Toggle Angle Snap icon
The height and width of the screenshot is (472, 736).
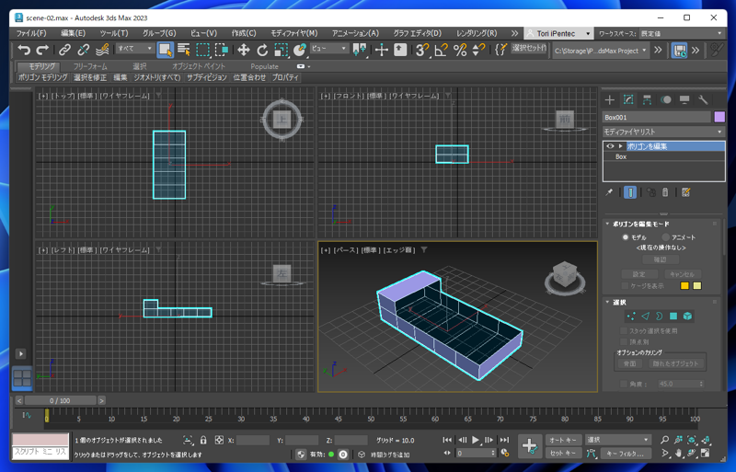click(441, 50)
